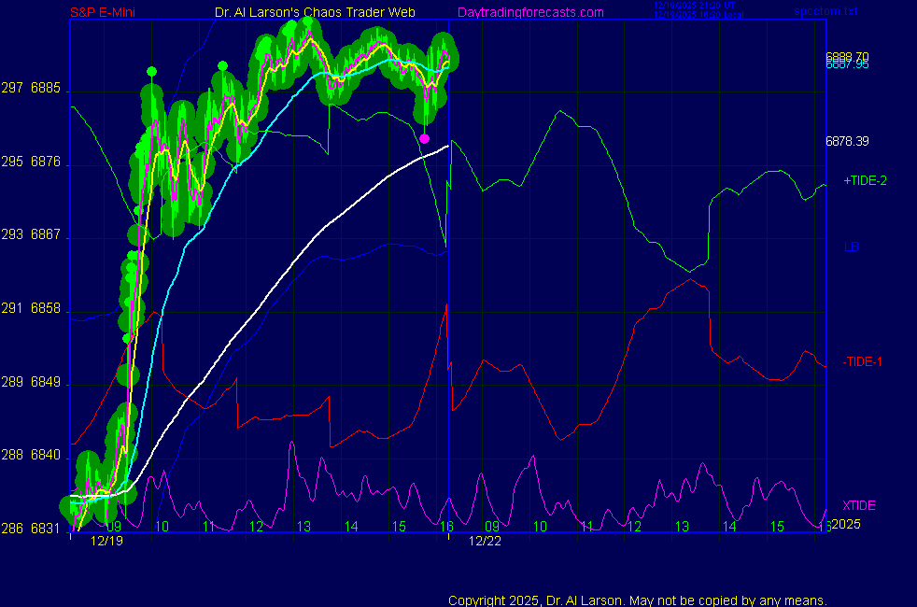Click the 6888.70 yellow price readout
Screen dimensions: 917x607
(x=847, y=57)
